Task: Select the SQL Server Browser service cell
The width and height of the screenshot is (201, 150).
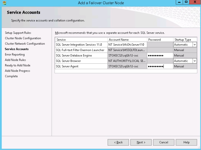Action: [81, 61]
